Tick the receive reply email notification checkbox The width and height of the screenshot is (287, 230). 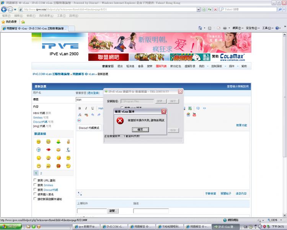(35, 199)
